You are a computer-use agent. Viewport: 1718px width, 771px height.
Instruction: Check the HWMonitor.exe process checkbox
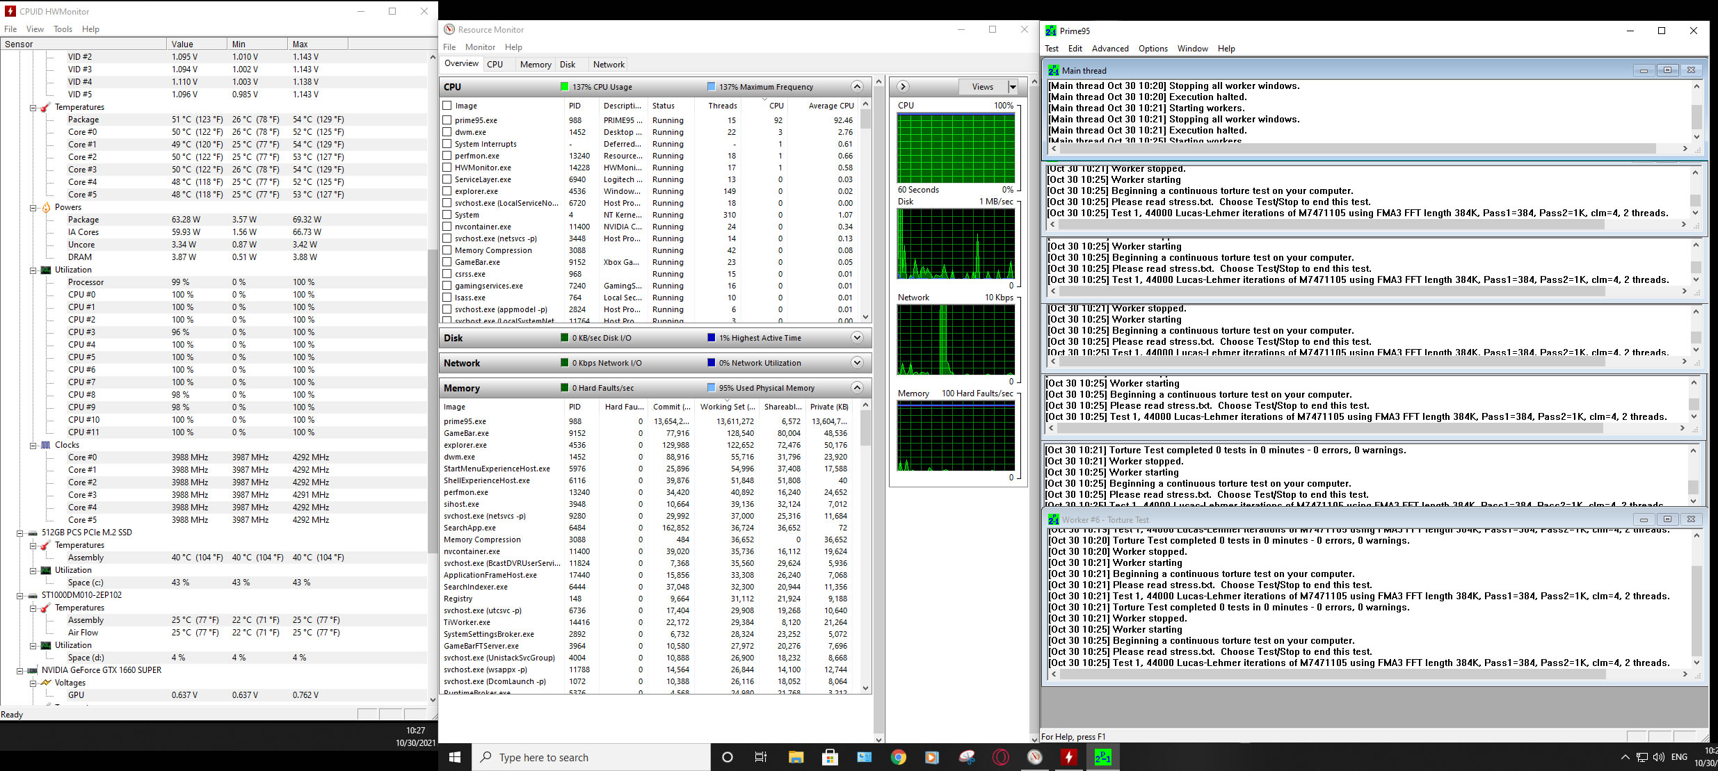[x=447, y=168]
